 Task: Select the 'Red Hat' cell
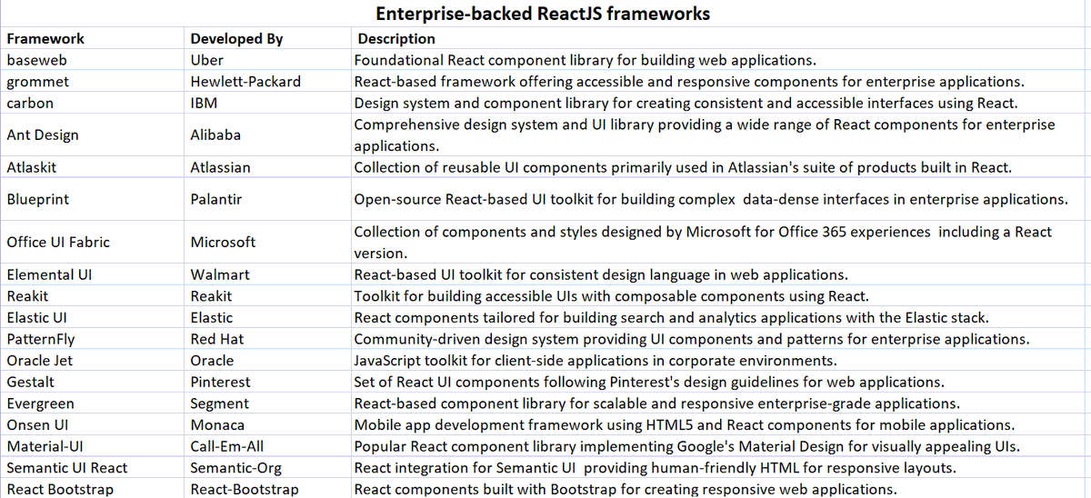point(268,339)
